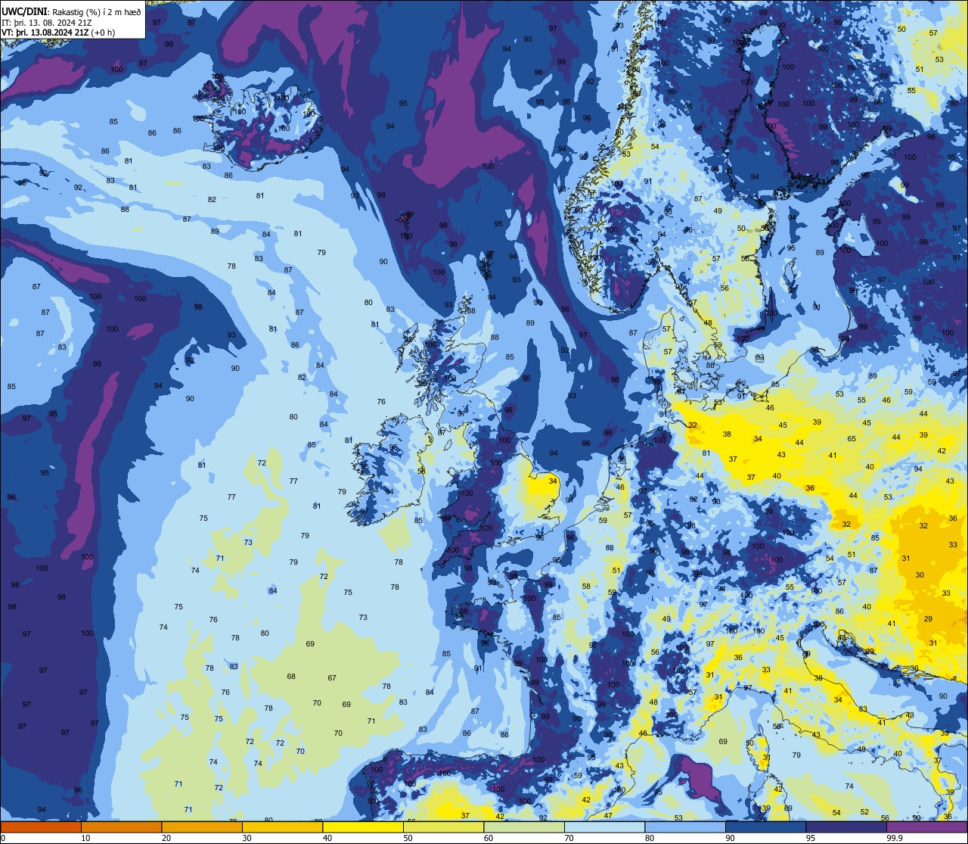Click the 95 tick label on color scale
Screen dimensions: 968x844
[x=811, y=838]
